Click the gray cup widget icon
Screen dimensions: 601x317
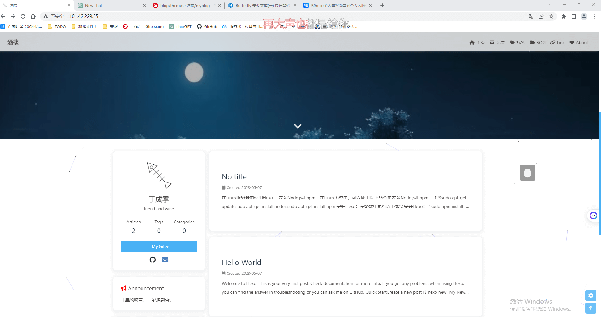[x=528, y=173]
